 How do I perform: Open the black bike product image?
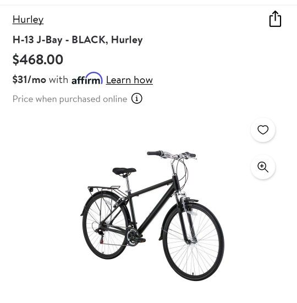[152, 215]
